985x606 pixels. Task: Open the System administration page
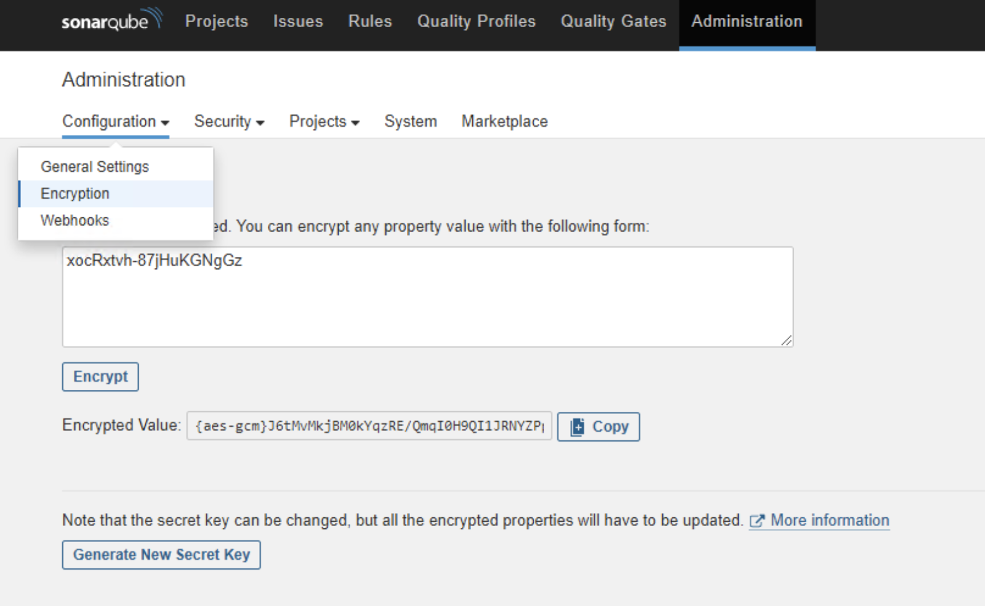[411, 121]
